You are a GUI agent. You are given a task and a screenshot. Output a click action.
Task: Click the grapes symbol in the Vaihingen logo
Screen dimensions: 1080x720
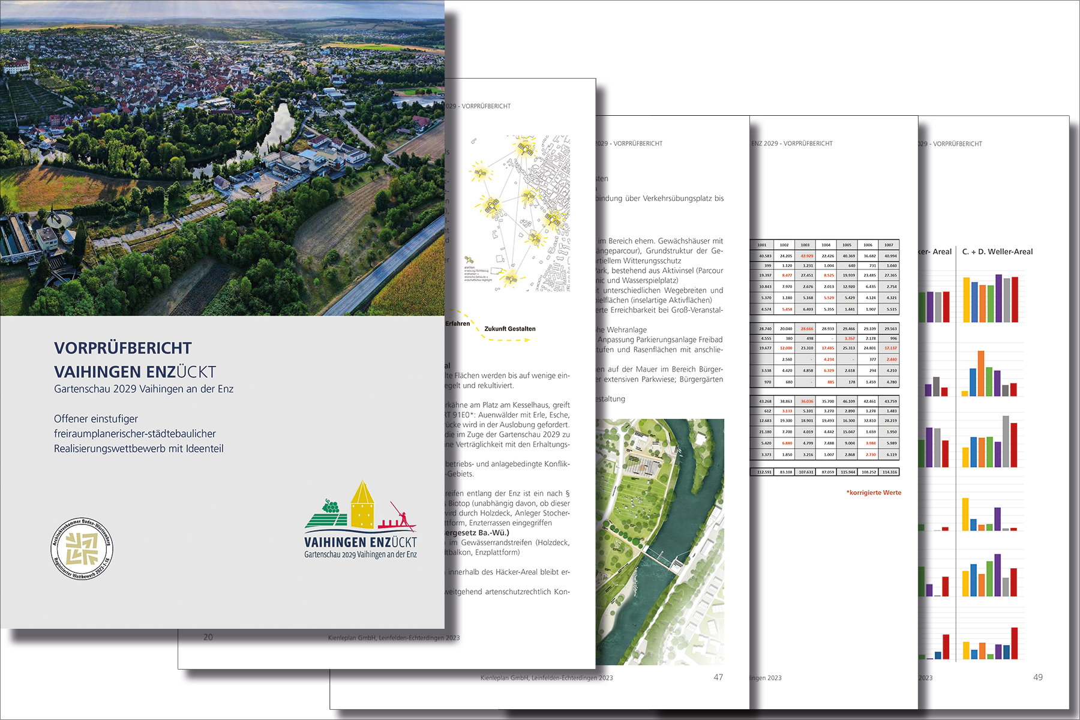click(330, 505)
